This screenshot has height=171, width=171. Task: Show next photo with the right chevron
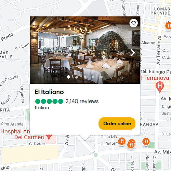click(133, 53)
